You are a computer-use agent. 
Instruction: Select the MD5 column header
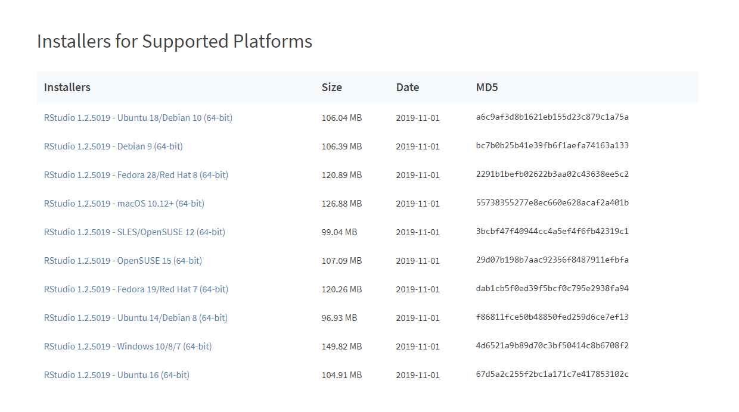click(487, 87)
